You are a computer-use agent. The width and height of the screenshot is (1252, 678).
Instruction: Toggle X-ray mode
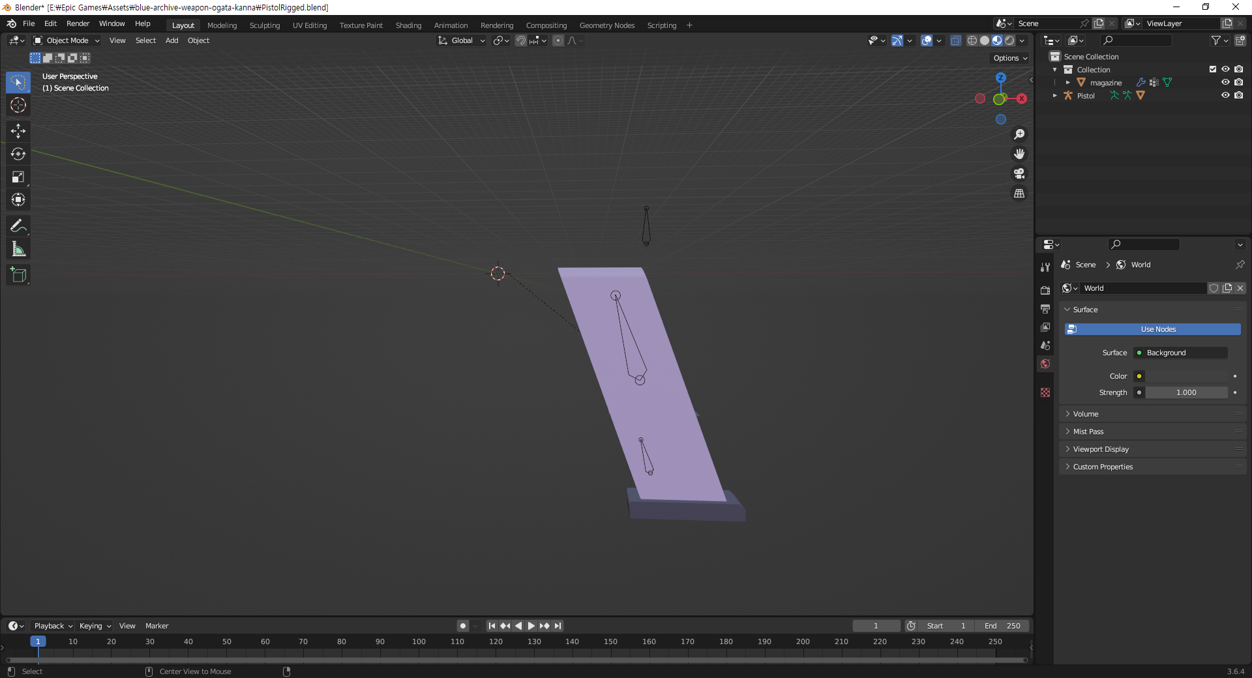pos(955,40)
